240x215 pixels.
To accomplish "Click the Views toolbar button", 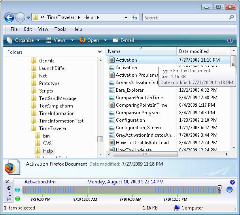I will click(56, 40).
